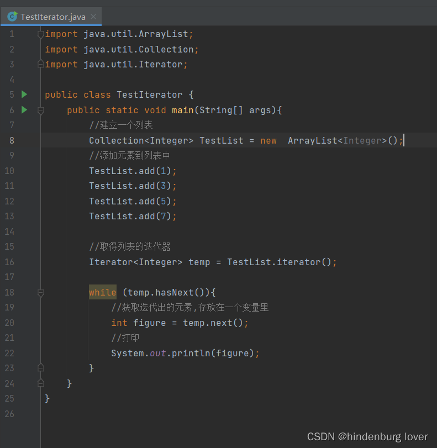The image size is (437, 448).
Task: Click the class name TestIterator on line 5
Action: (150, 94)
